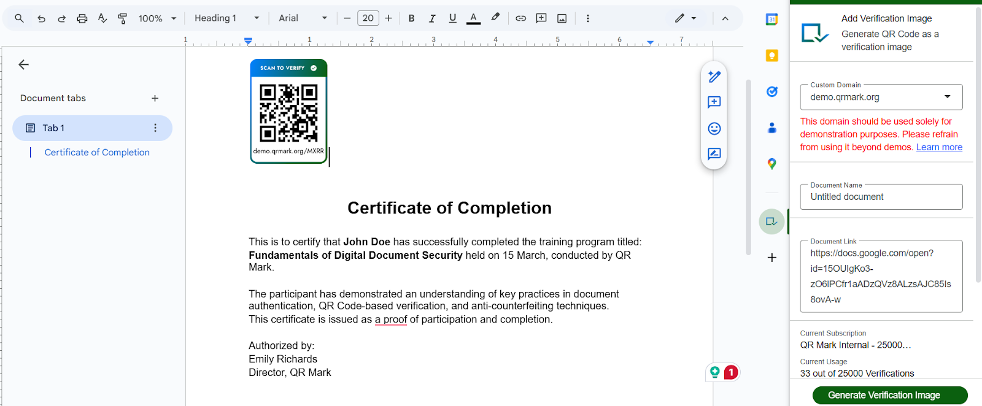The height and width of the screenshot is (406, 982).
Task: Select Tab 1 in document tabs
Action: [x=92, y=128]
